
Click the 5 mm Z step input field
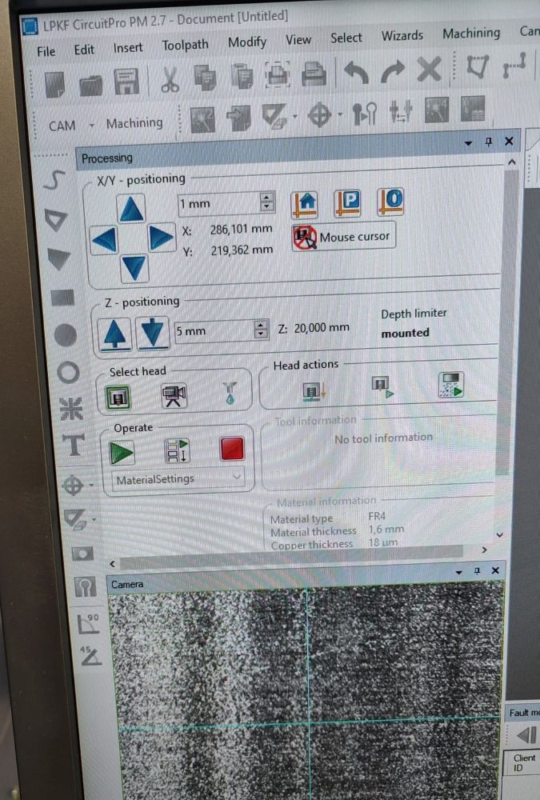[214, 330]
